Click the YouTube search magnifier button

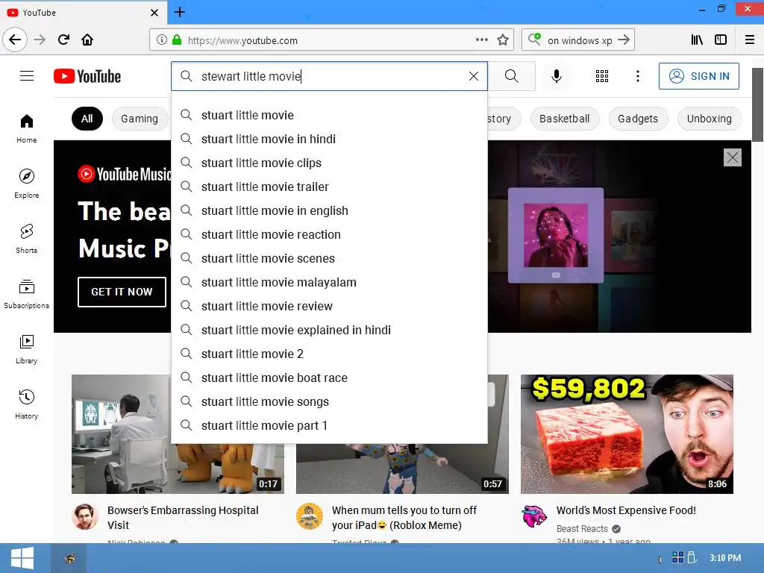coord(512,76)
